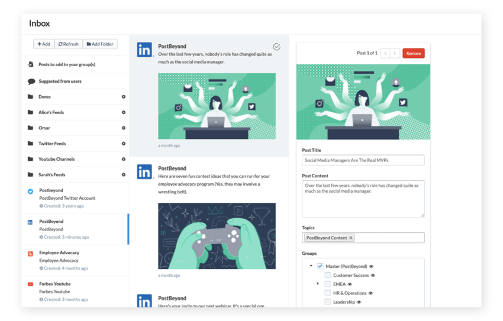503x321 pixels.
Task: Go to previous post arrow
Action: pos(386,53)
